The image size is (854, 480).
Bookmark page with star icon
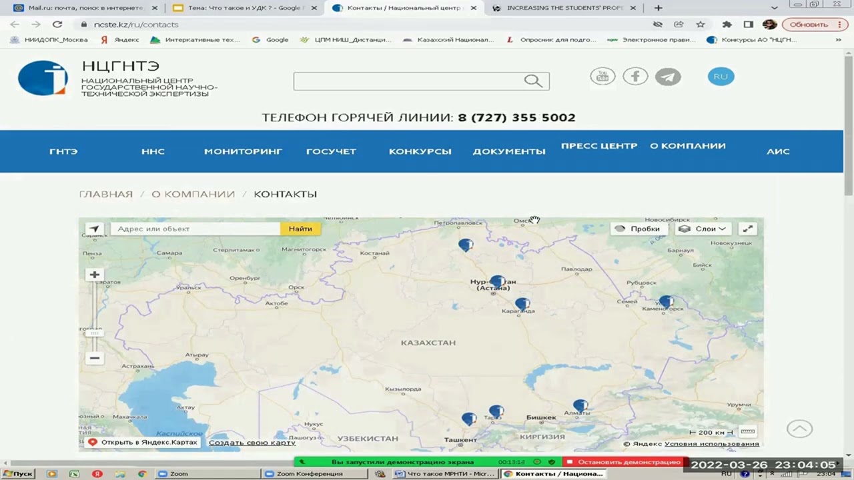[x=700, y=24]
